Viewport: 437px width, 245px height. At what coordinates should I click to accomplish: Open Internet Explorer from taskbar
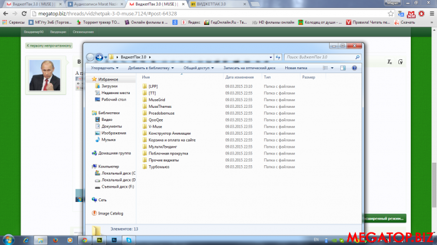point(26,240)
